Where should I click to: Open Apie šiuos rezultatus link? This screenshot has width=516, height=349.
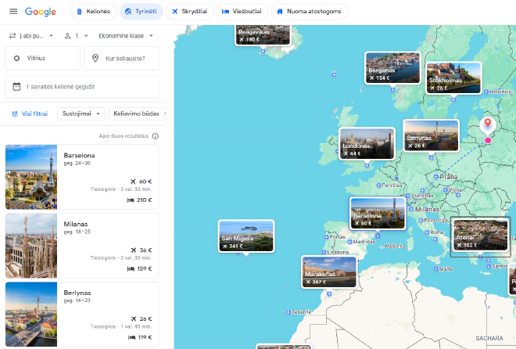tap(124, 136)
